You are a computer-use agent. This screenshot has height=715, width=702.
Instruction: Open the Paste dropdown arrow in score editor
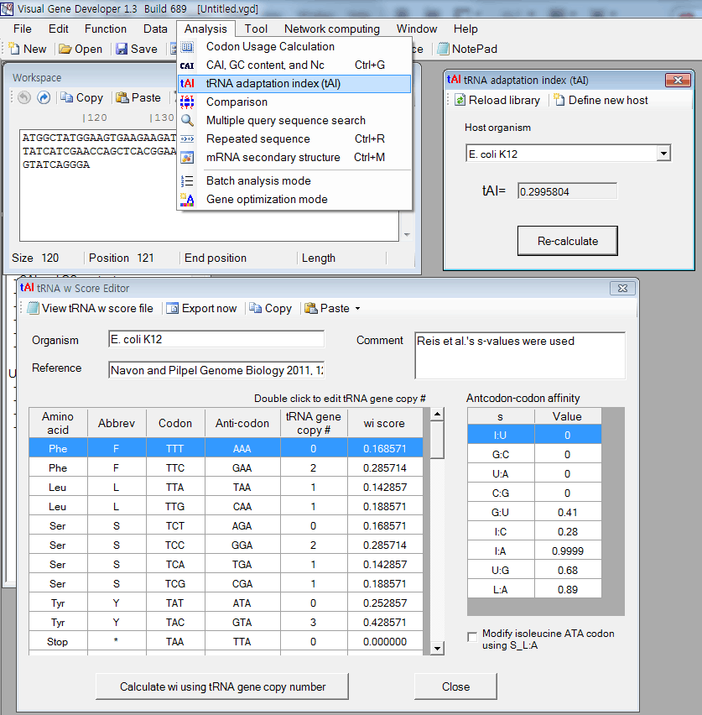coord(358,308)
